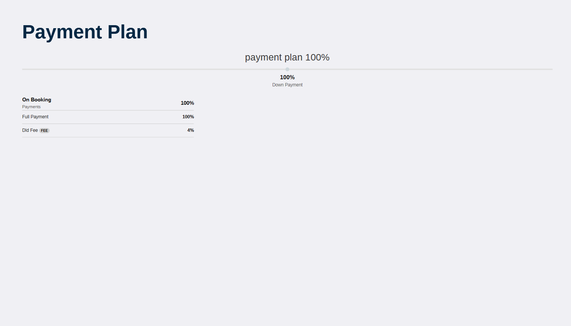The width and height of the screenshot is (571, 326).
Task: Select the Dld Fee row label
Action: [x=30, y=130]
